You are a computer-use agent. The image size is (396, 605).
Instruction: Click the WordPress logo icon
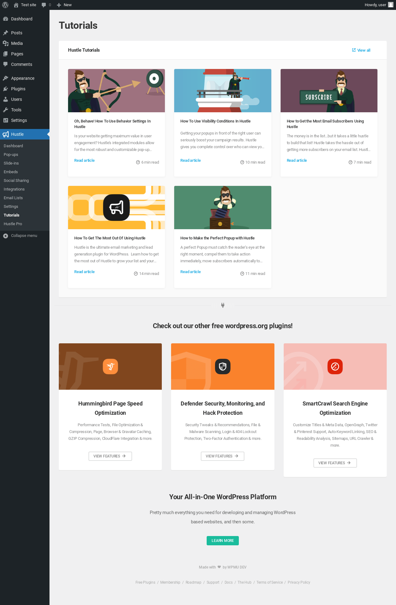[x=5, y=5]
